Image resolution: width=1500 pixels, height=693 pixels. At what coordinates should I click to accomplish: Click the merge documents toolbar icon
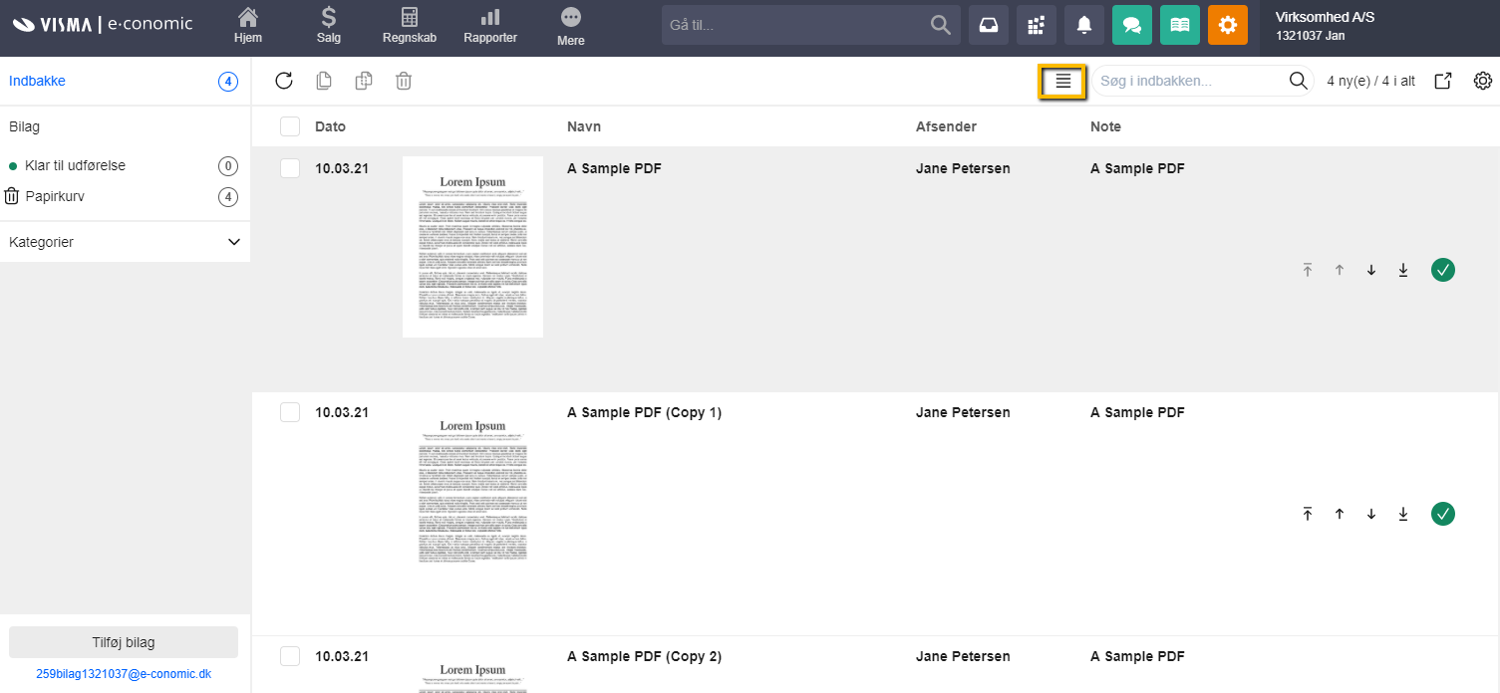tap(364, 82)
